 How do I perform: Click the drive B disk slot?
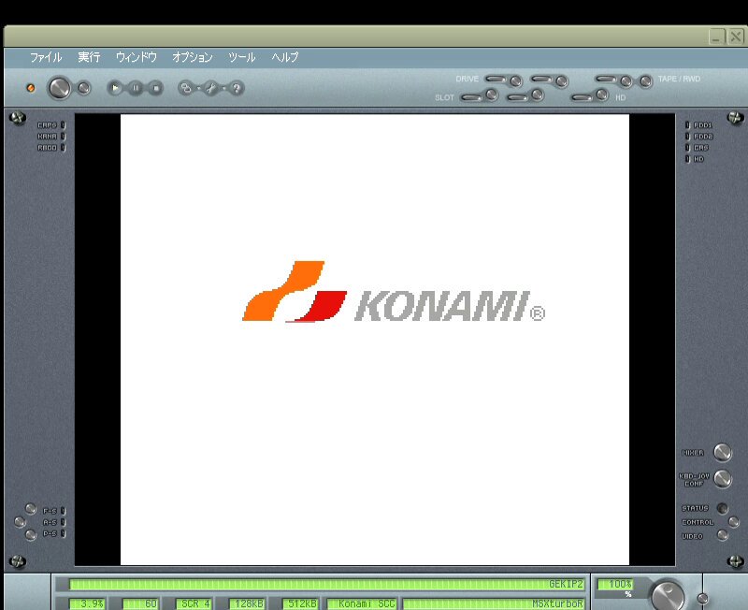click(x=542, y=79)
